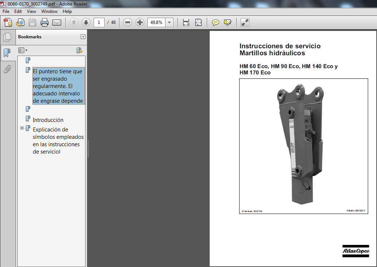Open the Window menu
Image resolution: width=377 pixels, height=267 pixels.
[49, 11]
